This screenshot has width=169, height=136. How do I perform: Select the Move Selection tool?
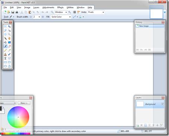(9, 31)
